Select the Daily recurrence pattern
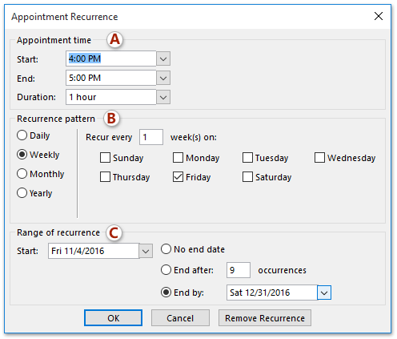Screen dimensions: 397x339 (22, 135)
